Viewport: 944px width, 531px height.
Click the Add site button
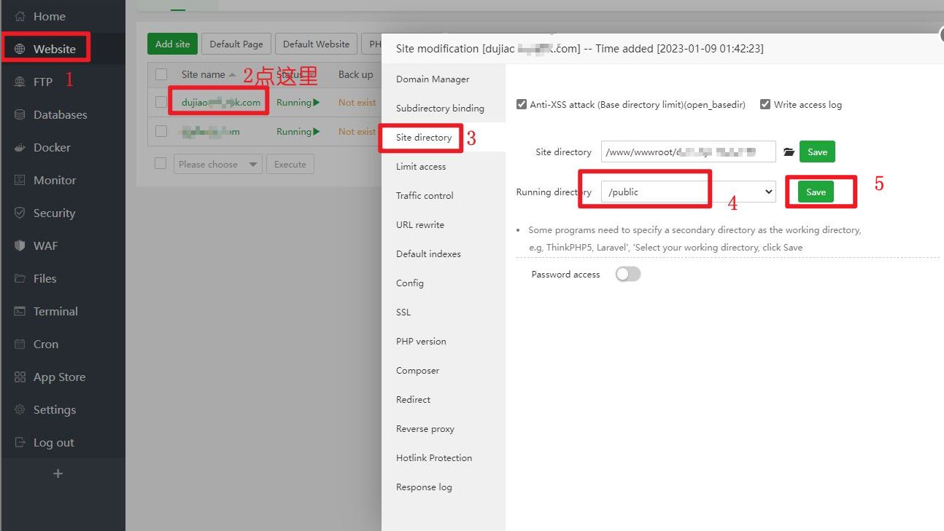pyautogui.click(x=172, y=44)
